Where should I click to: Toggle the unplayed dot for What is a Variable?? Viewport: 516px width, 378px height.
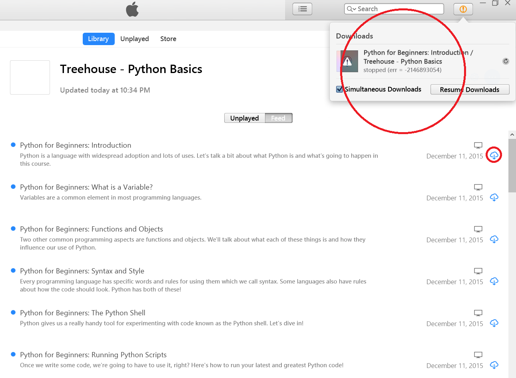[x=13, y=187]
